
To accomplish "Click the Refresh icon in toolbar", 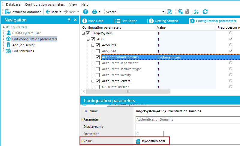I will click(x=205, y=12).
